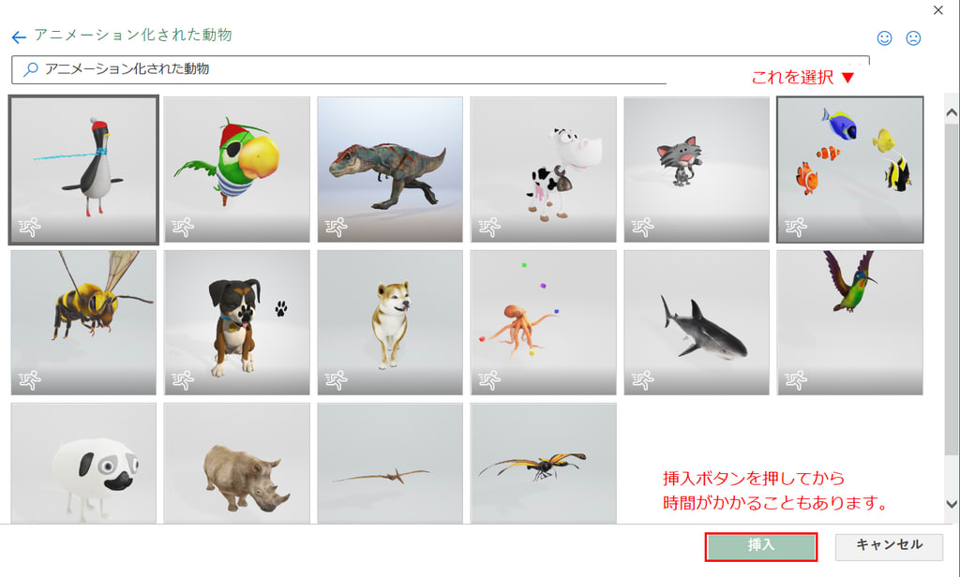Choose the orange octopus model
Screen dimensions: 960x577
tap(543, 322)
